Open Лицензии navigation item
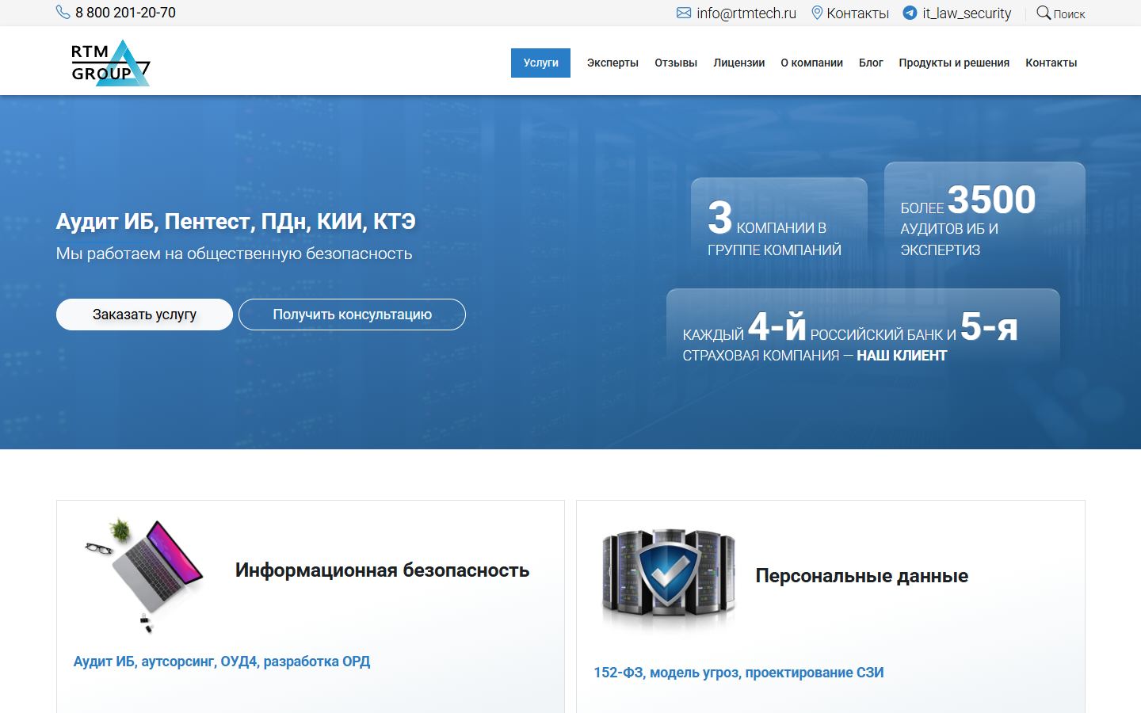 point(739,63)
